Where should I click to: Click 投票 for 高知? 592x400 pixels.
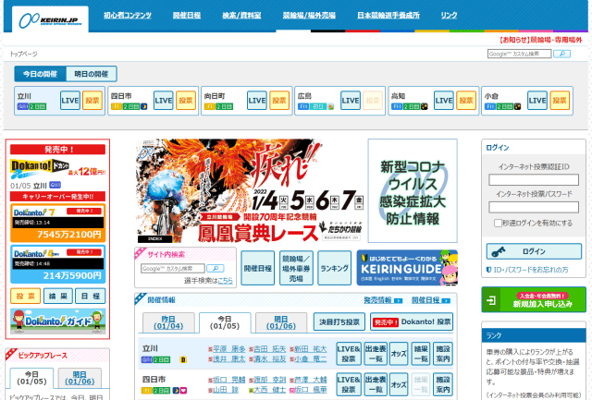coord(466,101)
